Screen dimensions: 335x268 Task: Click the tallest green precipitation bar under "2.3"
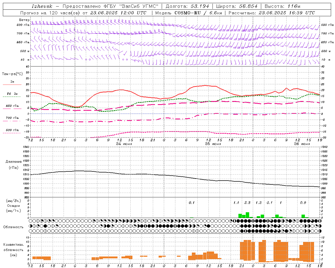pos(247,215)
